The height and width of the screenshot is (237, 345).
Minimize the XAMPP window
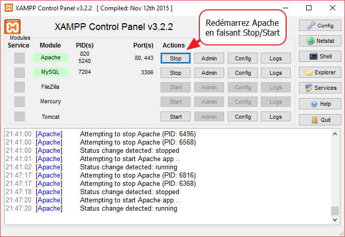point(286,8)
